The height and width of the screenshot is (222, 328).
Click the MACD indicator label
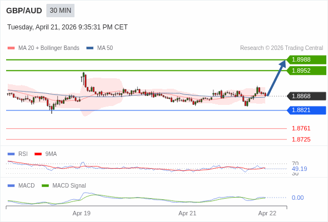(27, 186)
